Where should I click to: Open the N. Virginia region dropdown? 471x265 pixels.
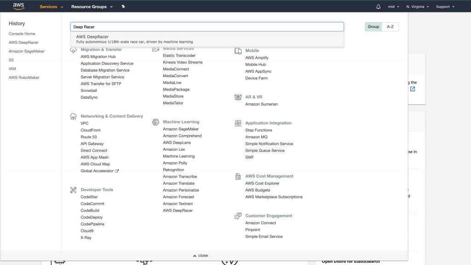tap(418, 6)
